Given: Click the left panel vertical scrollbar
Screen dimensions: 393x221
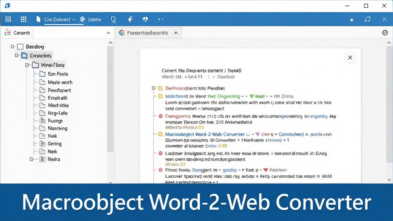Looking at the screenshot, I should [x=110, y=99].
